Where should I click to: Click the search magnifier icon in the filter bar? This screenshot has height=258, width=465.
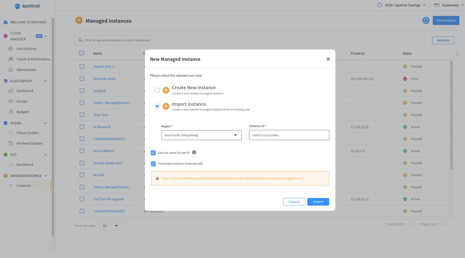[81, 40]
